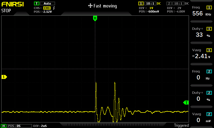The image size is (214, 128).
Task: Select the green T trigger icon
Action: [x=37, y=3]
